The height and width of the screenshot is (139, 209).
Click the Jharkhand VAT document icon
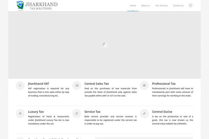pos(20,85)
